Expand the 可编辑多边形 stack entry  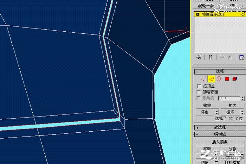198,14
